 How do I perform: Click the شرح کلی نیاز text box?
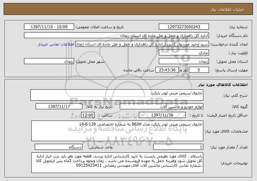click(117, 95)
